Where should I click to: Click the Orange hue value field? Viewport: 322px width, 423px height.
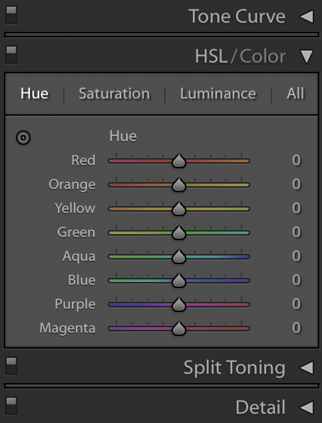[x=296, y=184]
